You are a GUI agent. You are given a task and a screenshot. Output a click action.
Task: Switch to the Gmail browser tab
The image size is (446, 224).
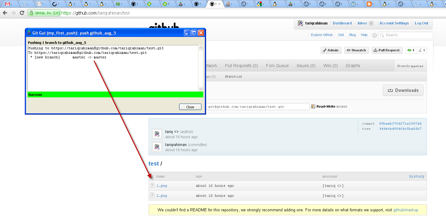(x=8, y=4)
